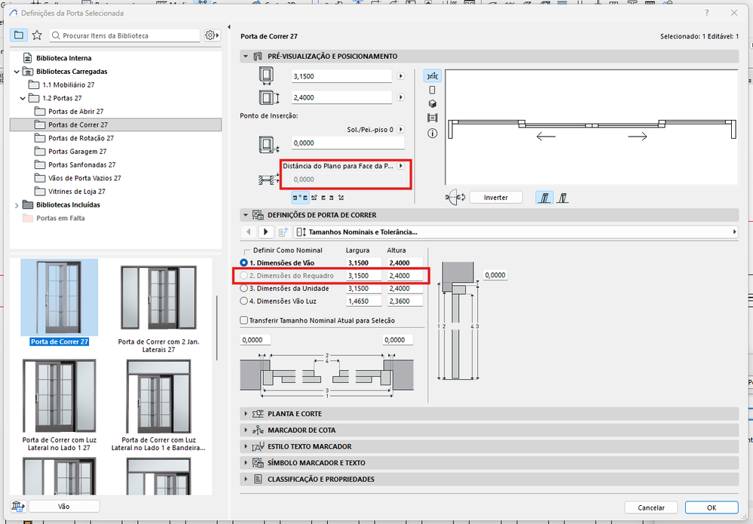Click the door height dimension icon
Image resolution: width=753 pixels, height=524 pixels.
click(268, 97)
